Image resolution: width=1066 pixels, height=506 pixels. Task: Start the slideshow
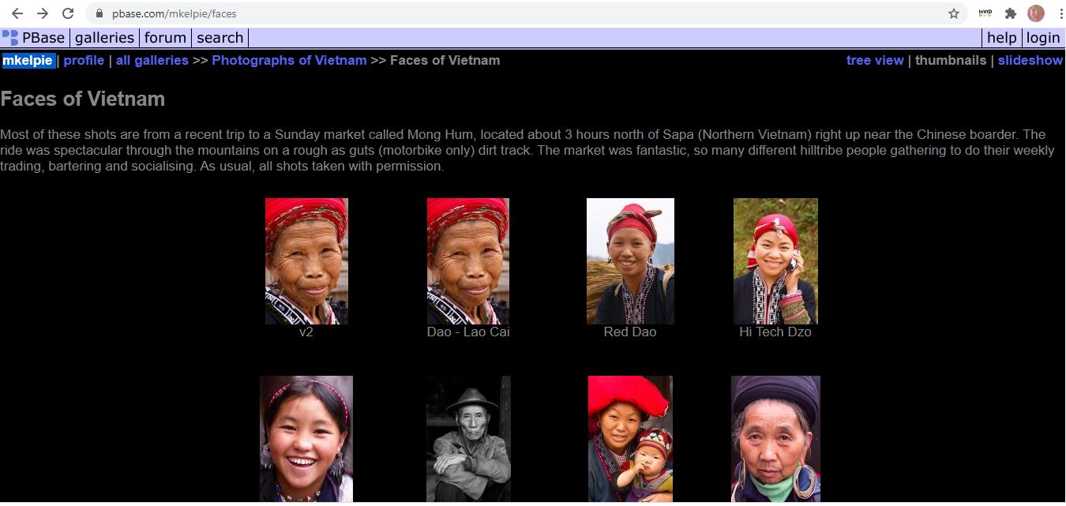coord(1030,61)
